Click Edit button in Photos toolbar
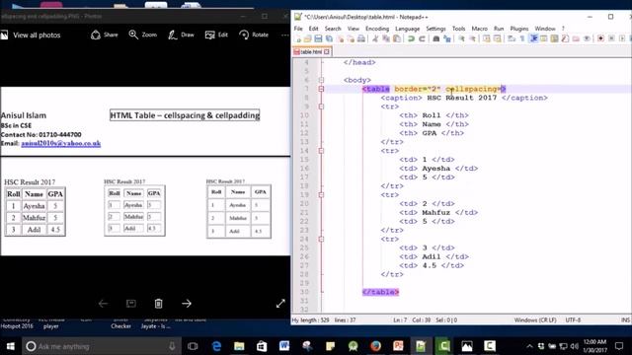 click(216, 35)
